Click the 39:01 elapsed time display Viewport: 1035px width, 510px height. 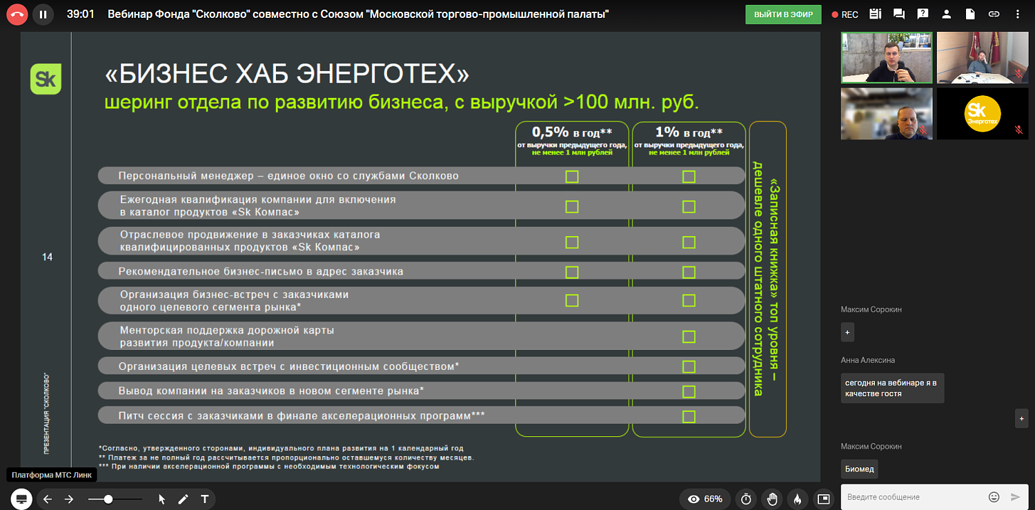81,14
